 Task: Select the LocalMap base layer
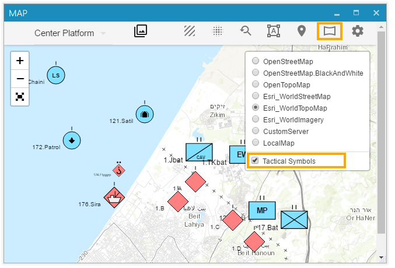[x=256, y=143]
